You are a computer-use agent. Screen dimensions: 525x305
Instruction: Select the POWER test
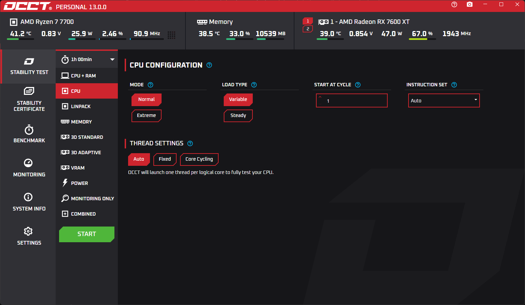87,183
